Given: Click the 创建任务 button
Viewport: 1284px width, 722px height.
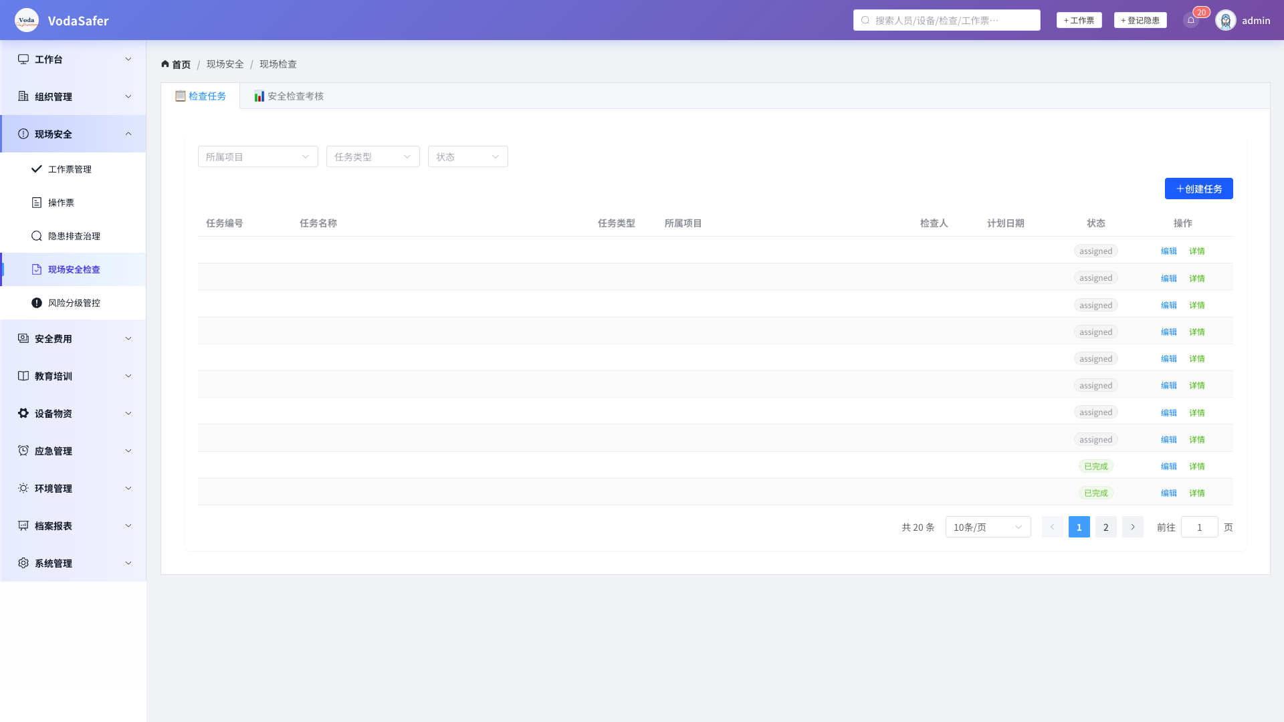Looking at the screenshot, I should [x=1199, y=189].
